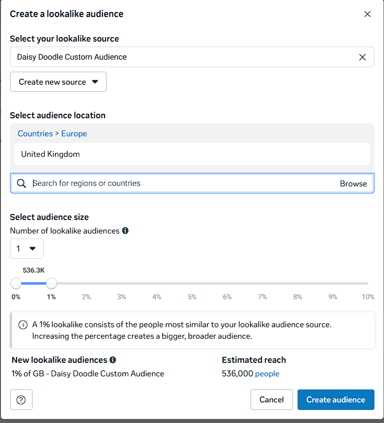Screen dimensions: 384x423
Task: Go to Countries in location breadcrumb
Action: (x=35, y=134)
